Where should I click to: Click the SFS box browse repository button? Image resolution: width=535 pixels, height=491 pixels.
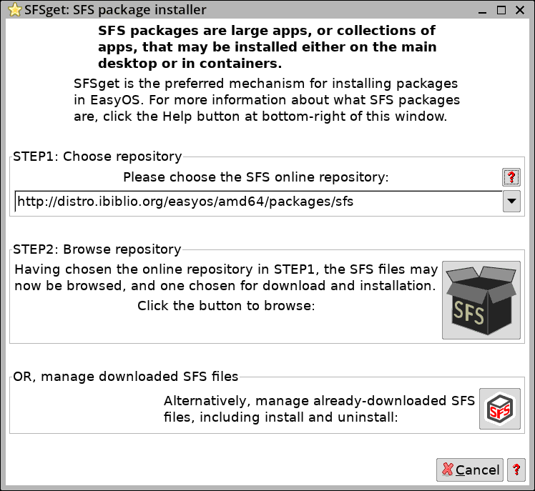pos(481,300)
